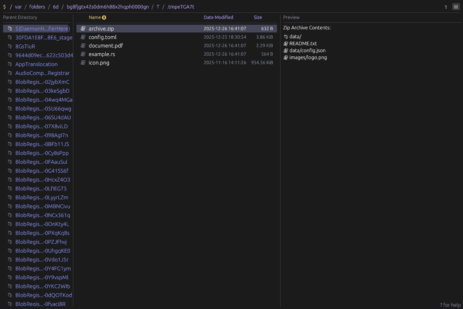Viewport: 463px width, 309px height.
Task: Click the 2025-12-25 18:30:54 date value
Action: (x=225, y=37)
